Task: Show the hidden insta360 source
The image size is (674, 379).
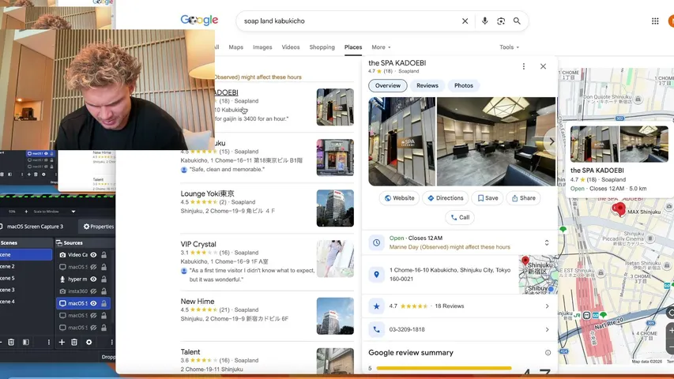Action: (x=93, y=291)
